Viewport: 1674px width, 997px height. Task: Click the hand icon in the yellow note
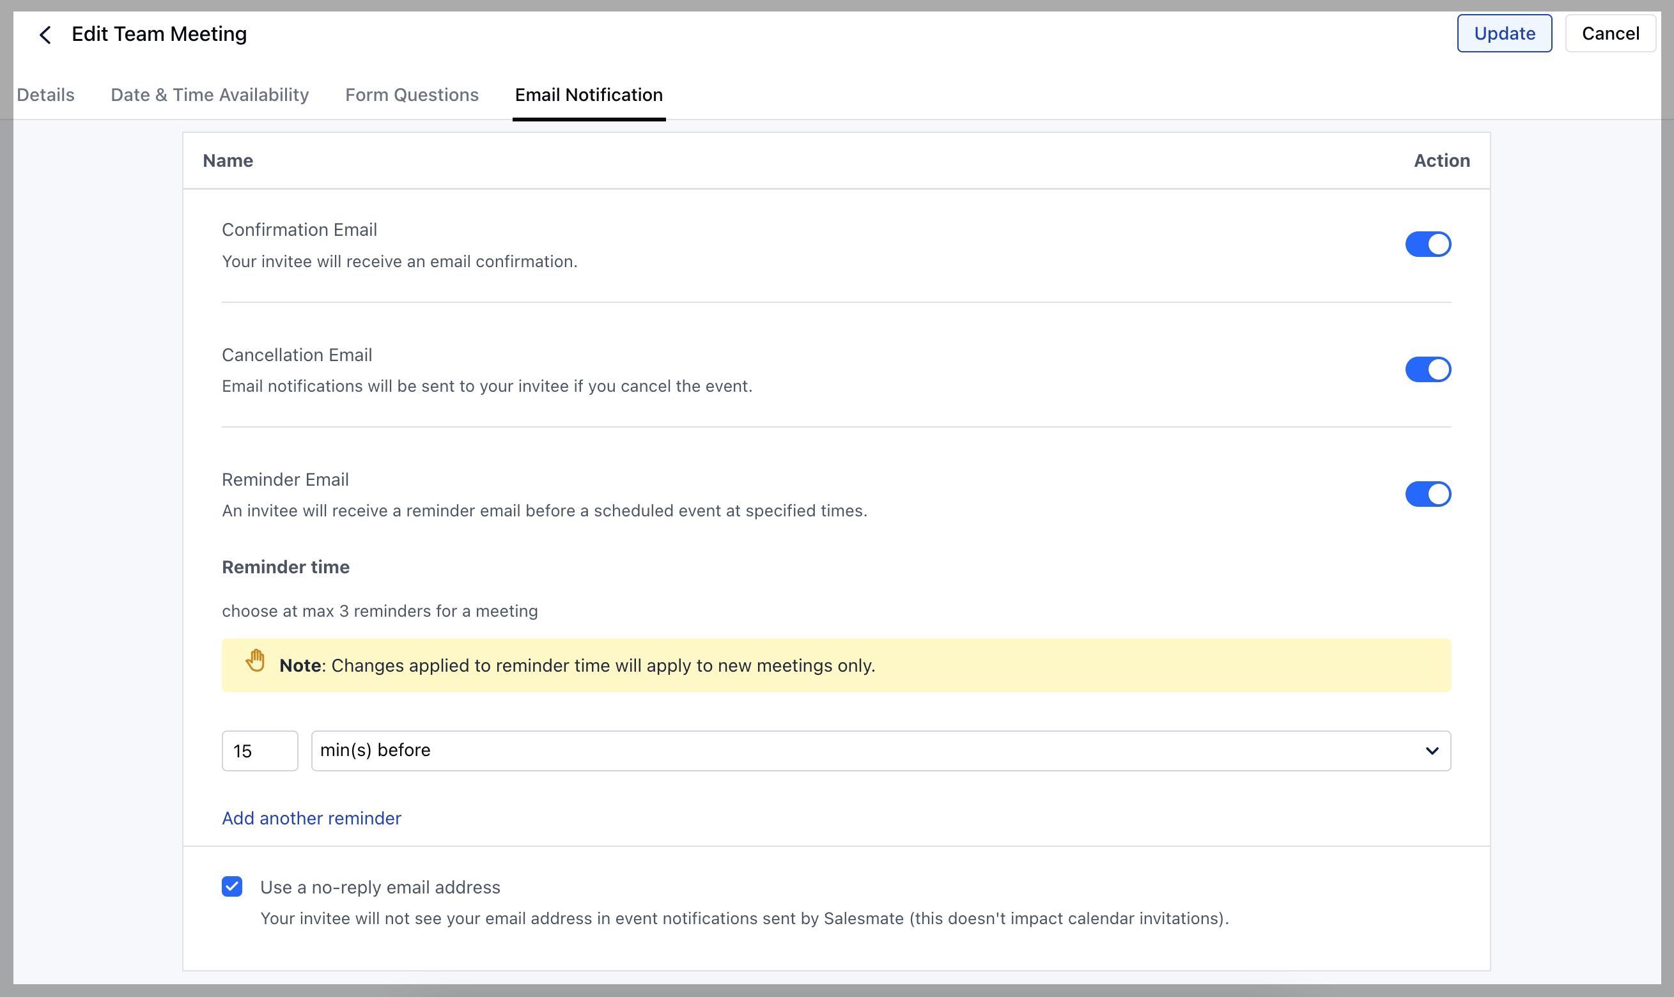(255, 661)
